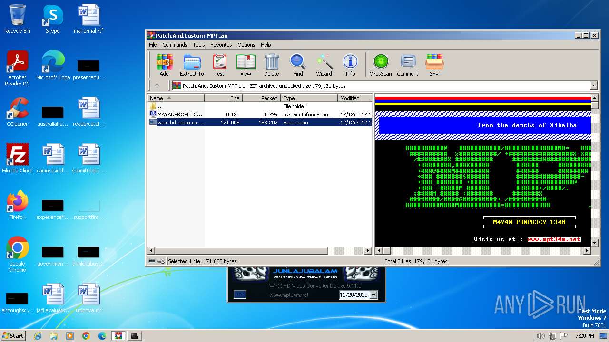This screenshot has height=342, width=609.
Task: Open the date dropdown in patch window
Action: 373,295
